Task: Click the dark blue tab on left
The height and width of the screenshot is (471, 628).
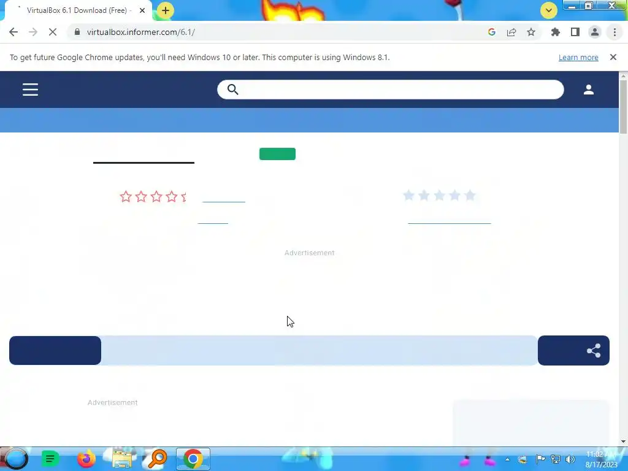Action: (x=55, y=350)
